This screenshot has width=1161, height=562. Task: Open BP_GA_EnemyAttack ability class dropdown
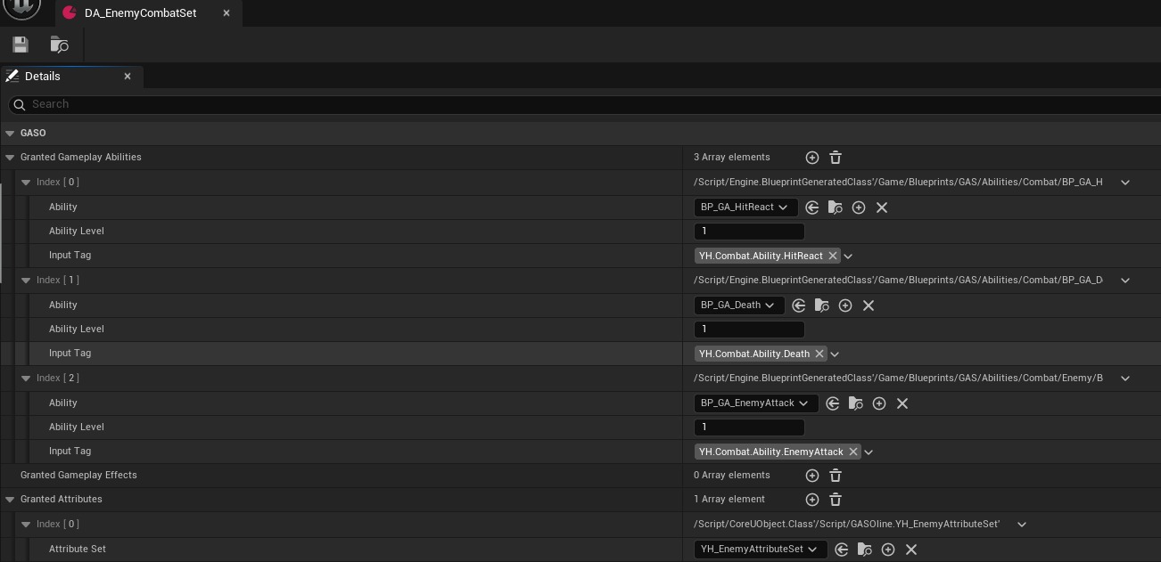pos(756,403)
